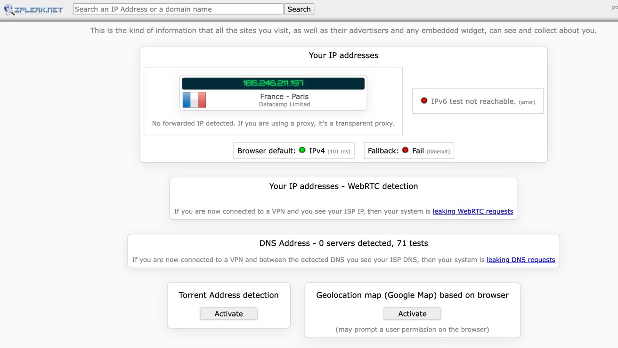
Task: Activate Torrent Address detection
Action: click(x=229, y=314)
